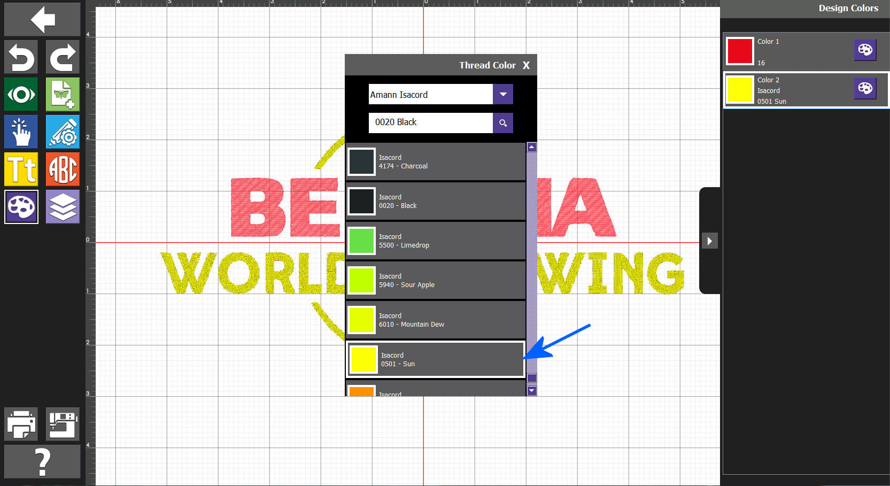This screenshot has width=890, height=486.
Task: Open the paint palette color tool
Action: click(21, 206)
